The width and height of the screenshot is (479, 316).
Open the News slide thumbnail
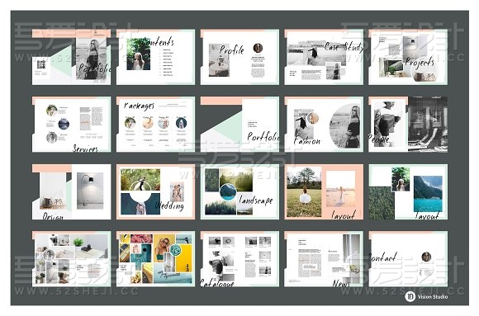(324, 259)
